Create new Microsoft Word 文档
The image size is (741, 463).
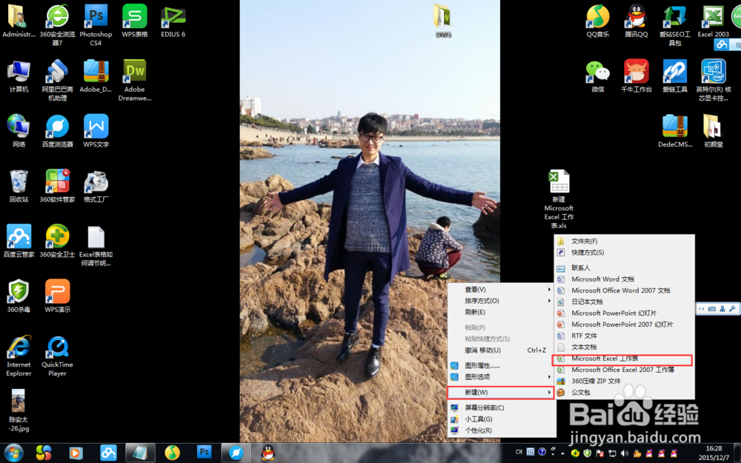click(624, 279)
